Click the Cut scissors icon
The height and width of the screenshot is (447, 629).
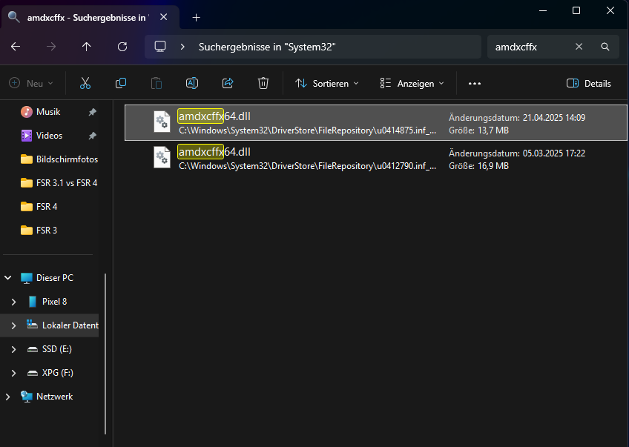(x=85, y=83)
